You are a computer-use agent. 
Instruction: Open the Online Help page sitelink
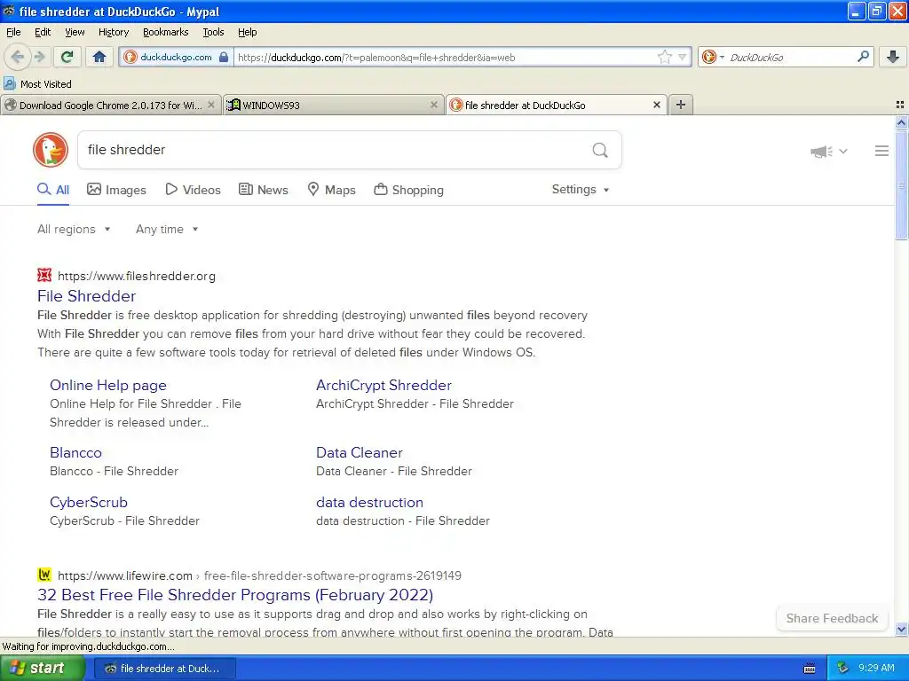click(107, 385)
